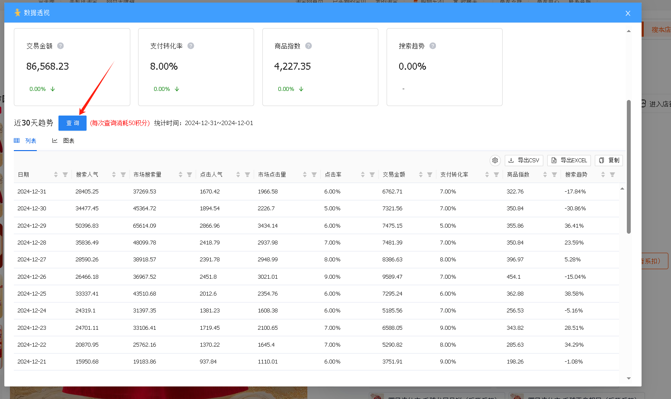This screenshot has width=671, height=399.
Task: Click the table scroll-up arrow
Action: (622, 189)
